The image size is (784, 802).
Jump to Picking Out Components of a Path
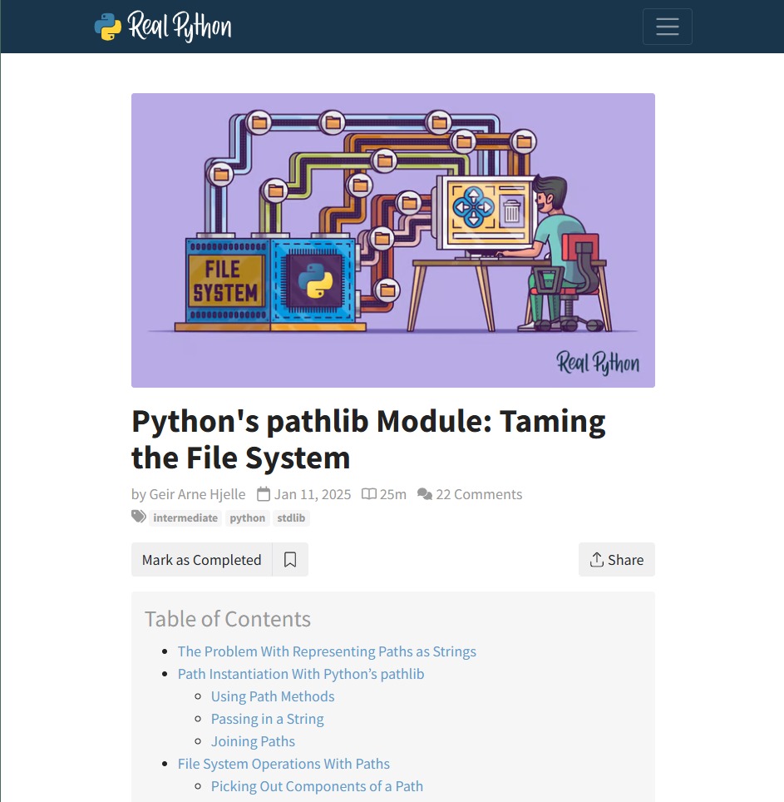tap(317, 787)
